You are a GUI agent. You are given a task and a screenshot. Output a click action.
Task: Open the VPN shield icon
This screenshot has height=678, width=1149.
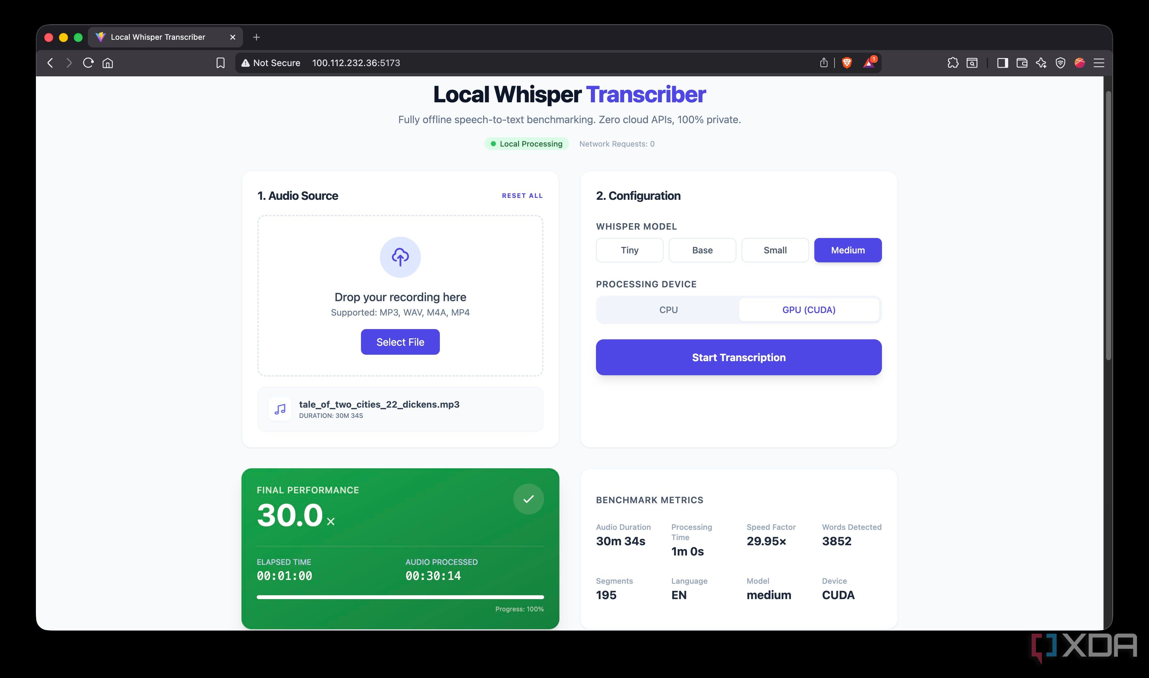[1061, 63]
